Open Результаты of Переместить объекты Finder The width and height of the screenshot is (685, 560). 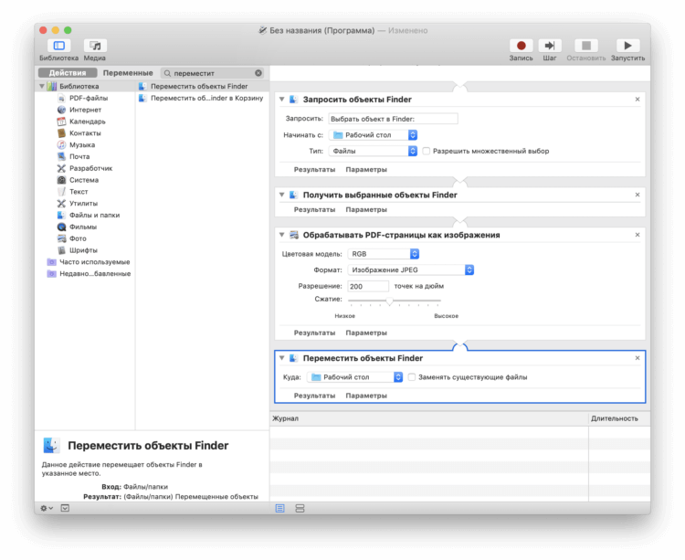pyautogui.click(x=314, y=396)
